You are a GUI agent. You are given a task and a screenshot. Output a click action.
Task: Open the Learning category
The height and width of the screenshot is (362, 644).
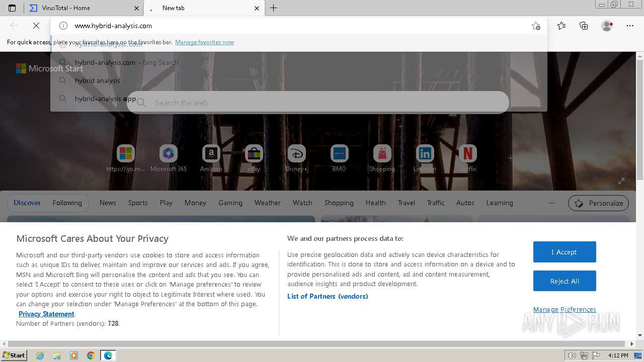(x=500, y=203)
